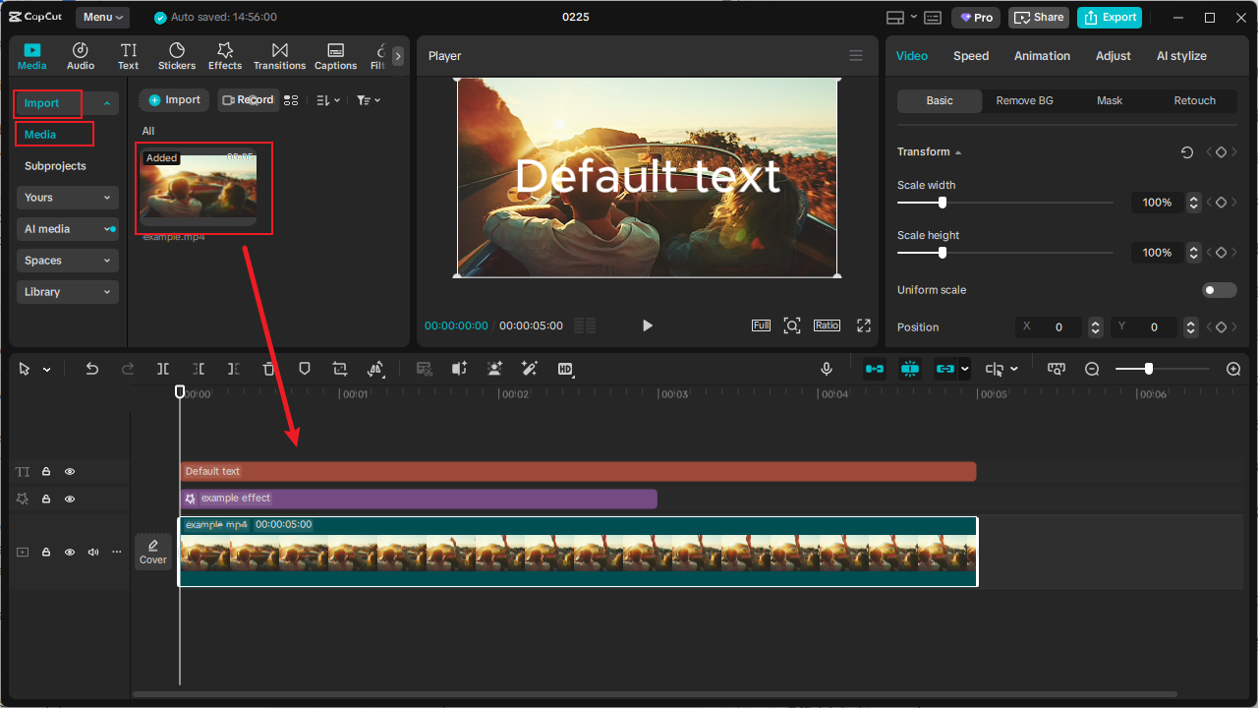Switch to the Remove BG tab

click(x=1024, y=100)
